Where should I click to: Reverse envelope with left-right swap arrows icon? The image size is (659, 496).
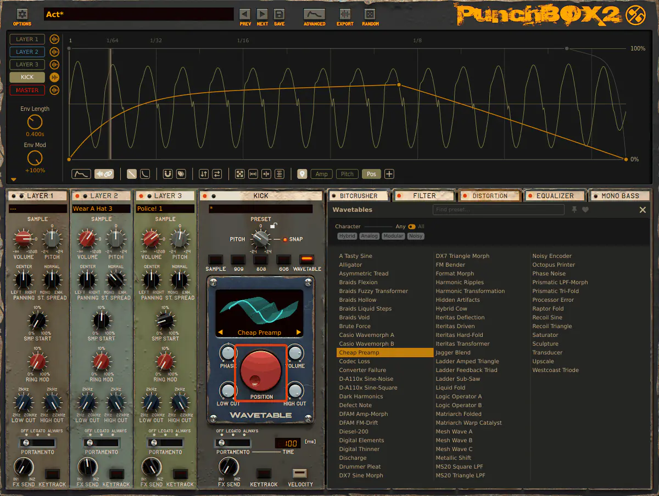coord(217,174)
